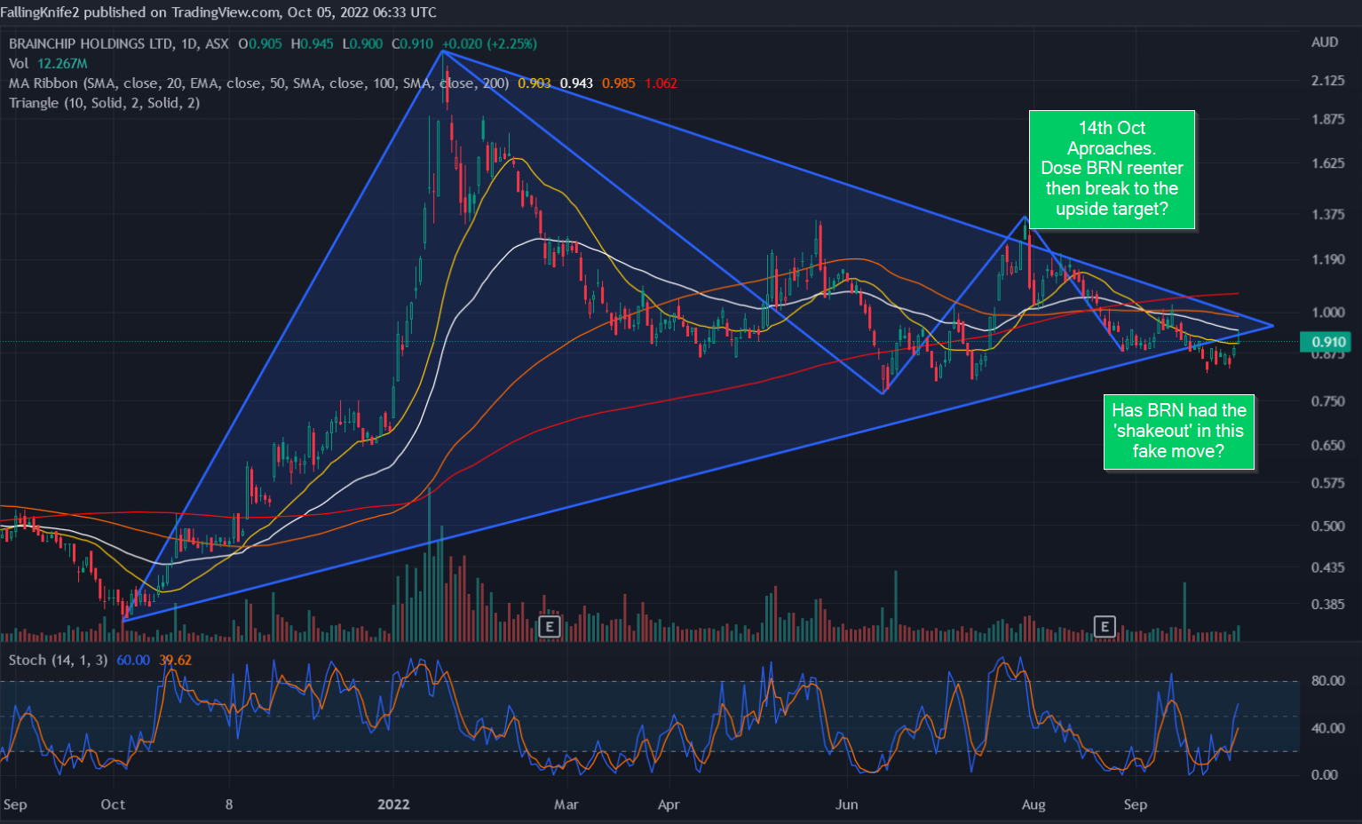Click 0.385 on the price axis

pyautogui.click(x=1328, y=605)
